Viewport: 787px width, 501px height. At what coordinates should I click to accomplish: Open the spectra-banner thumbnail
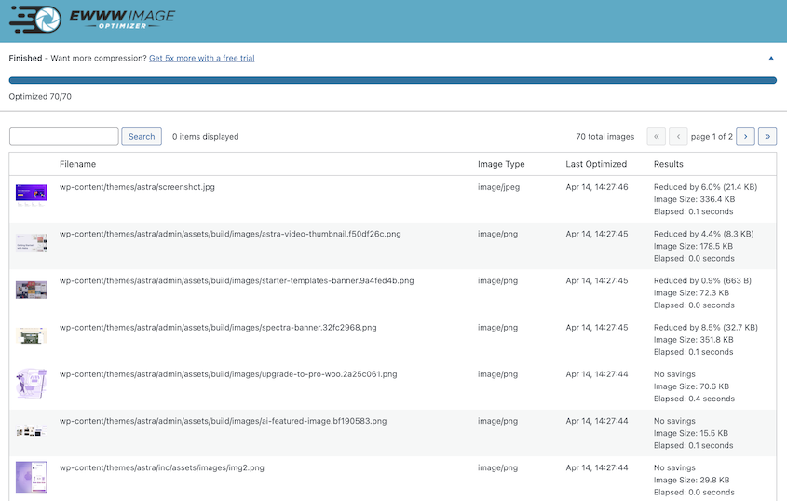[x=31, y=336]
